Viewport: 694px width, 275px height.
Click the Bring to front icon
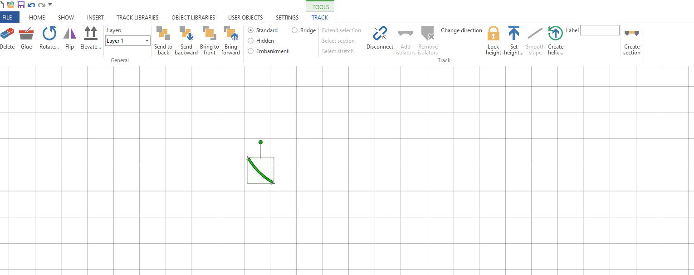pos(209,34)
